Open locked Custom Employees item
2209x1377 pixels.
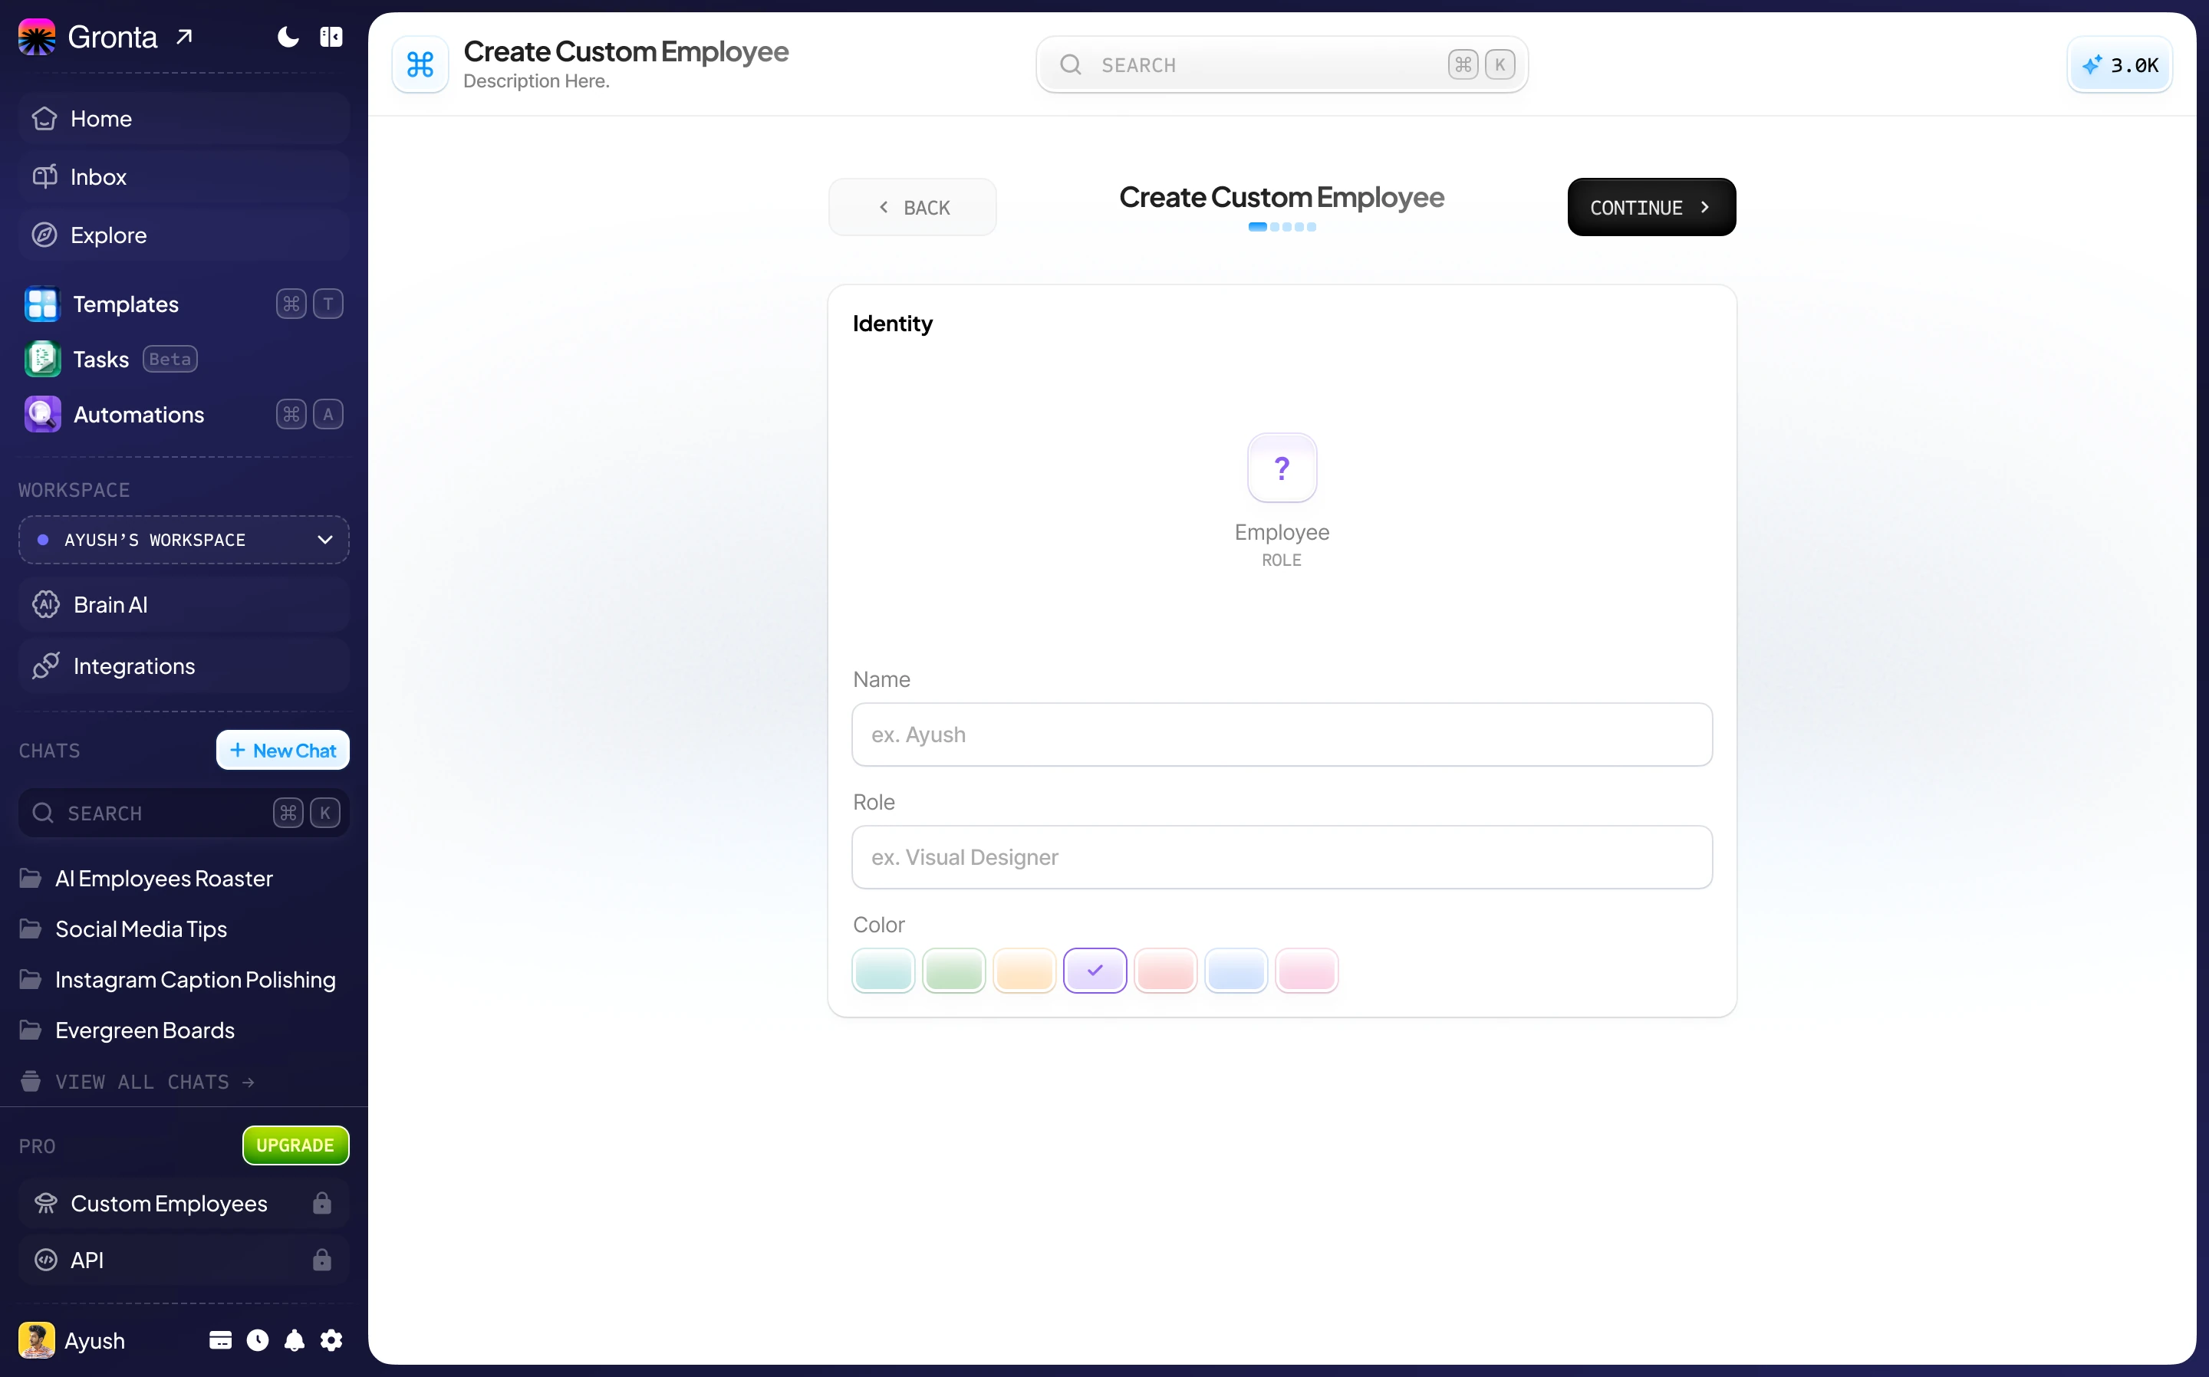[184, 1203]
